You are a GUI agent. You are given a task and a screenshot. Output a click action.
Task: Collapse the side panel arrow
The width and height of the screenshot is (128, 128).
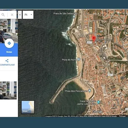point(20,15)
